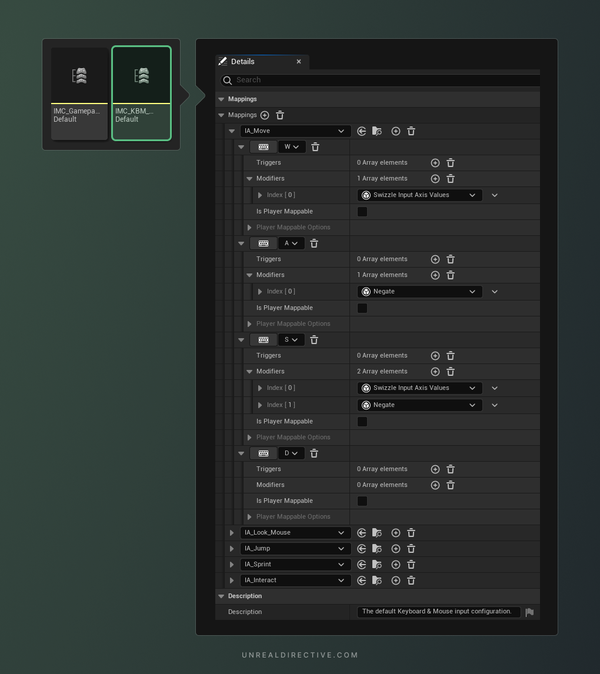Image resolution: width=600 pixels, height=674 pixels.
Task: Add a new mapping with the plus icon beside Mappings
Action: (x=265, y=115)
